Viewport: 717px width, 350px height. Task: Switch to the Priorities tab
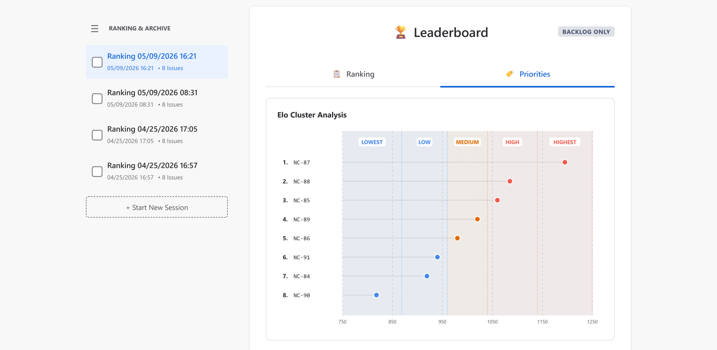(528, 74)
